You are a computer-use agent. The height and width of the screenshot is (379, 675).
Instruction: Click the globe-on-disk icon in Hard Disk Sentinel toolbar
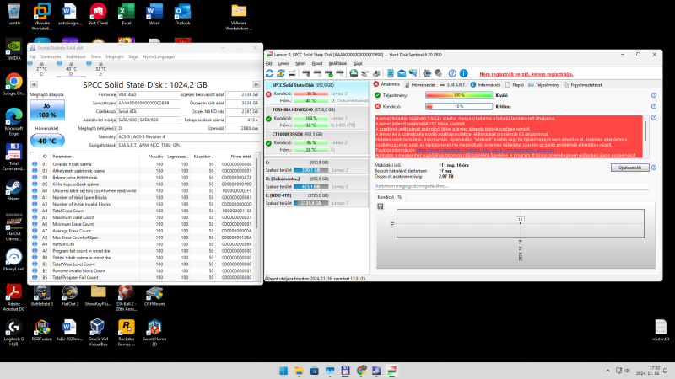coord(354,73)
